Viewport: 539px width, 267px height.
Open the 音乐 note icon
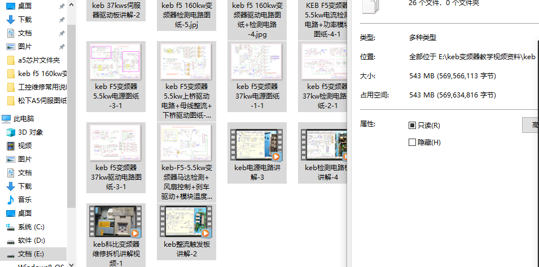11,200
